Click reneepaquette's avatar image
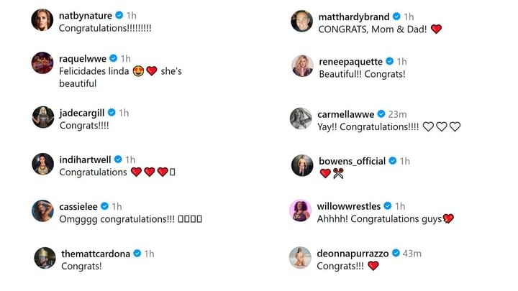The width and height of the screenshot is (518, 291). 301,65
